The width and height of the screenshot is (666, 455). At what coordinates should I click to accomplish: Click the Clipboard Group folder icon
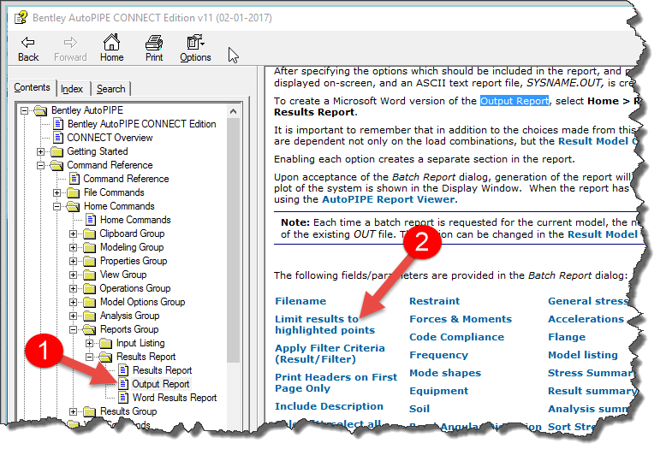pos(89,233)
